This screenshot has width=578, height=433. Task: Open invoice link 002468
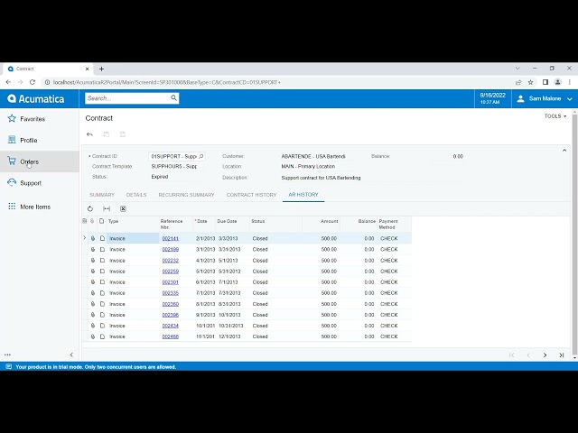pos(171,336)
